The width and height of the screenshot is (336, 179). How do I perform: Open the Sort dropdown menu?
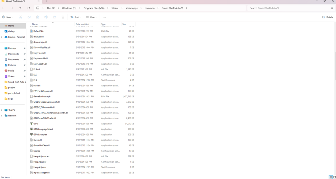[76, 17]
